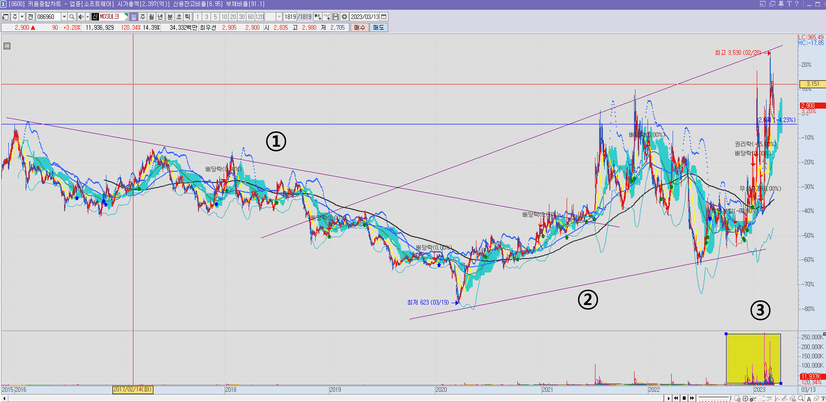
Task: Open chart settings gear icon in toolbar
Action: tap(344, 17)
